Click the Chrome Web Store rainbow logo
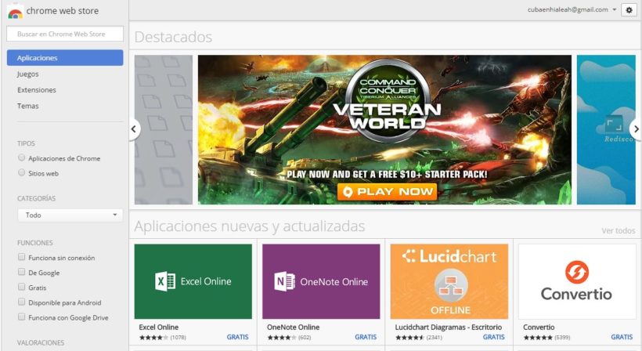The image size is (642, 351). pyautogui.click(x=15, y=12)
